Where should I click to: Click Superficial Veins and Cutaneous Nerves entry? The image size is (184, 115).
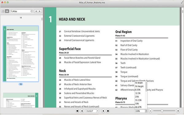[86, 98]
